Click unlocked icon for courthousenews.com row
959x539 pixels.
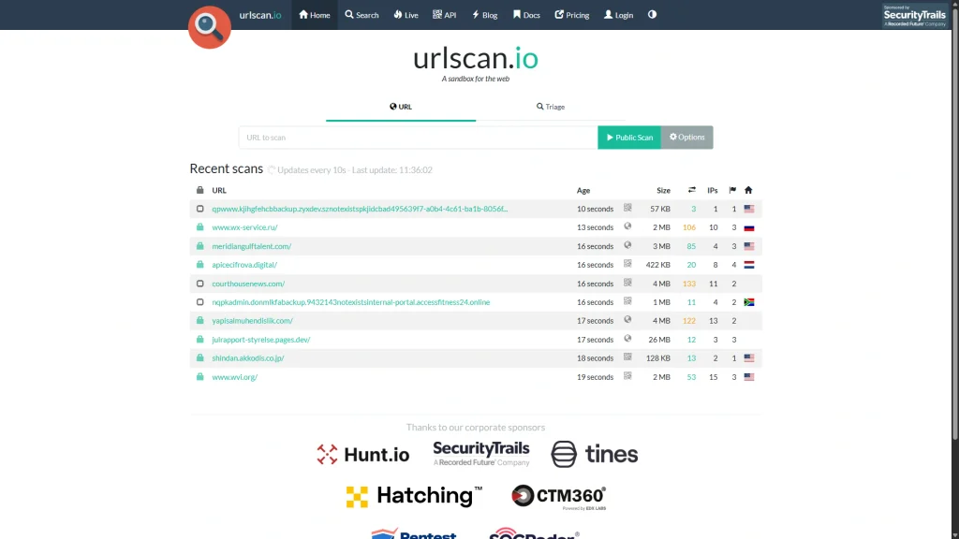[200, 284]
